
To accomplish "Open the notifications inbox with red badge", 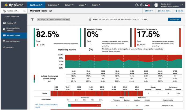I will coord(147,5).
